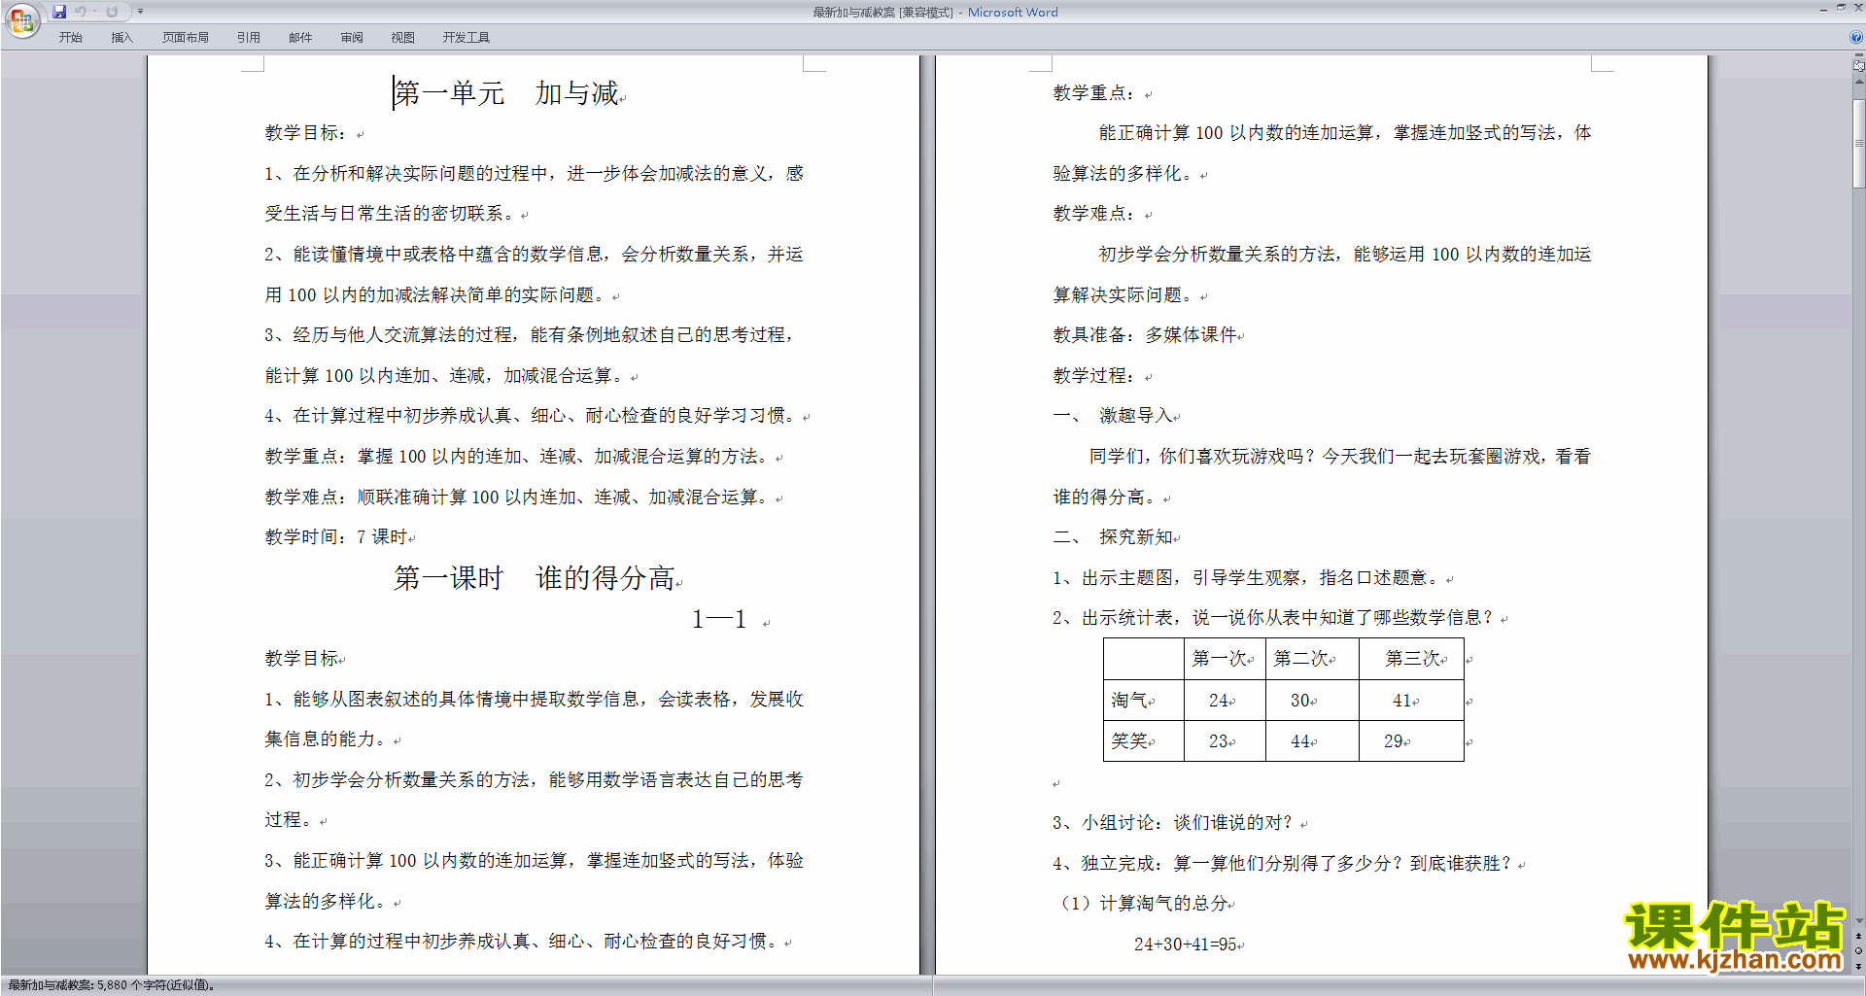This screenshot has width=1866, height=996.
Task: Switch to 引用 ribbon tab
Action: 248,37
